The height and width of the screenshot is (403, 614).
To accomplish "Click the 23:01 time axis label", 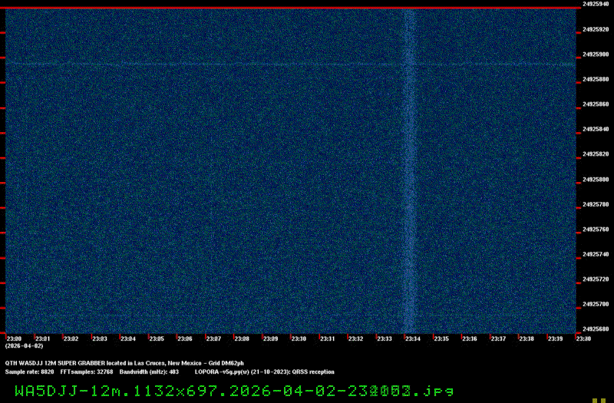I will click(x=42, y=339).
